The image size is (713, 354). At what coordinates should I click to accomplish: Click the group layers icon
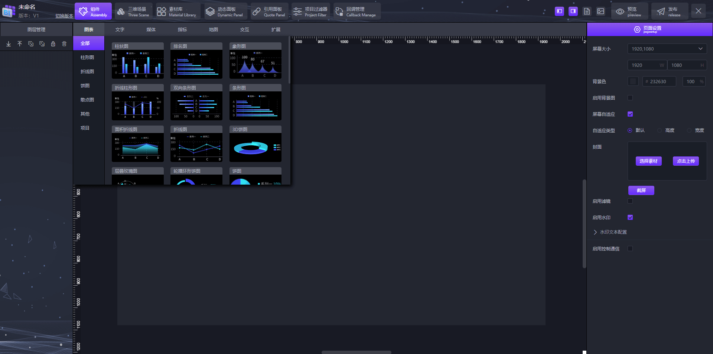pos(31,44)
